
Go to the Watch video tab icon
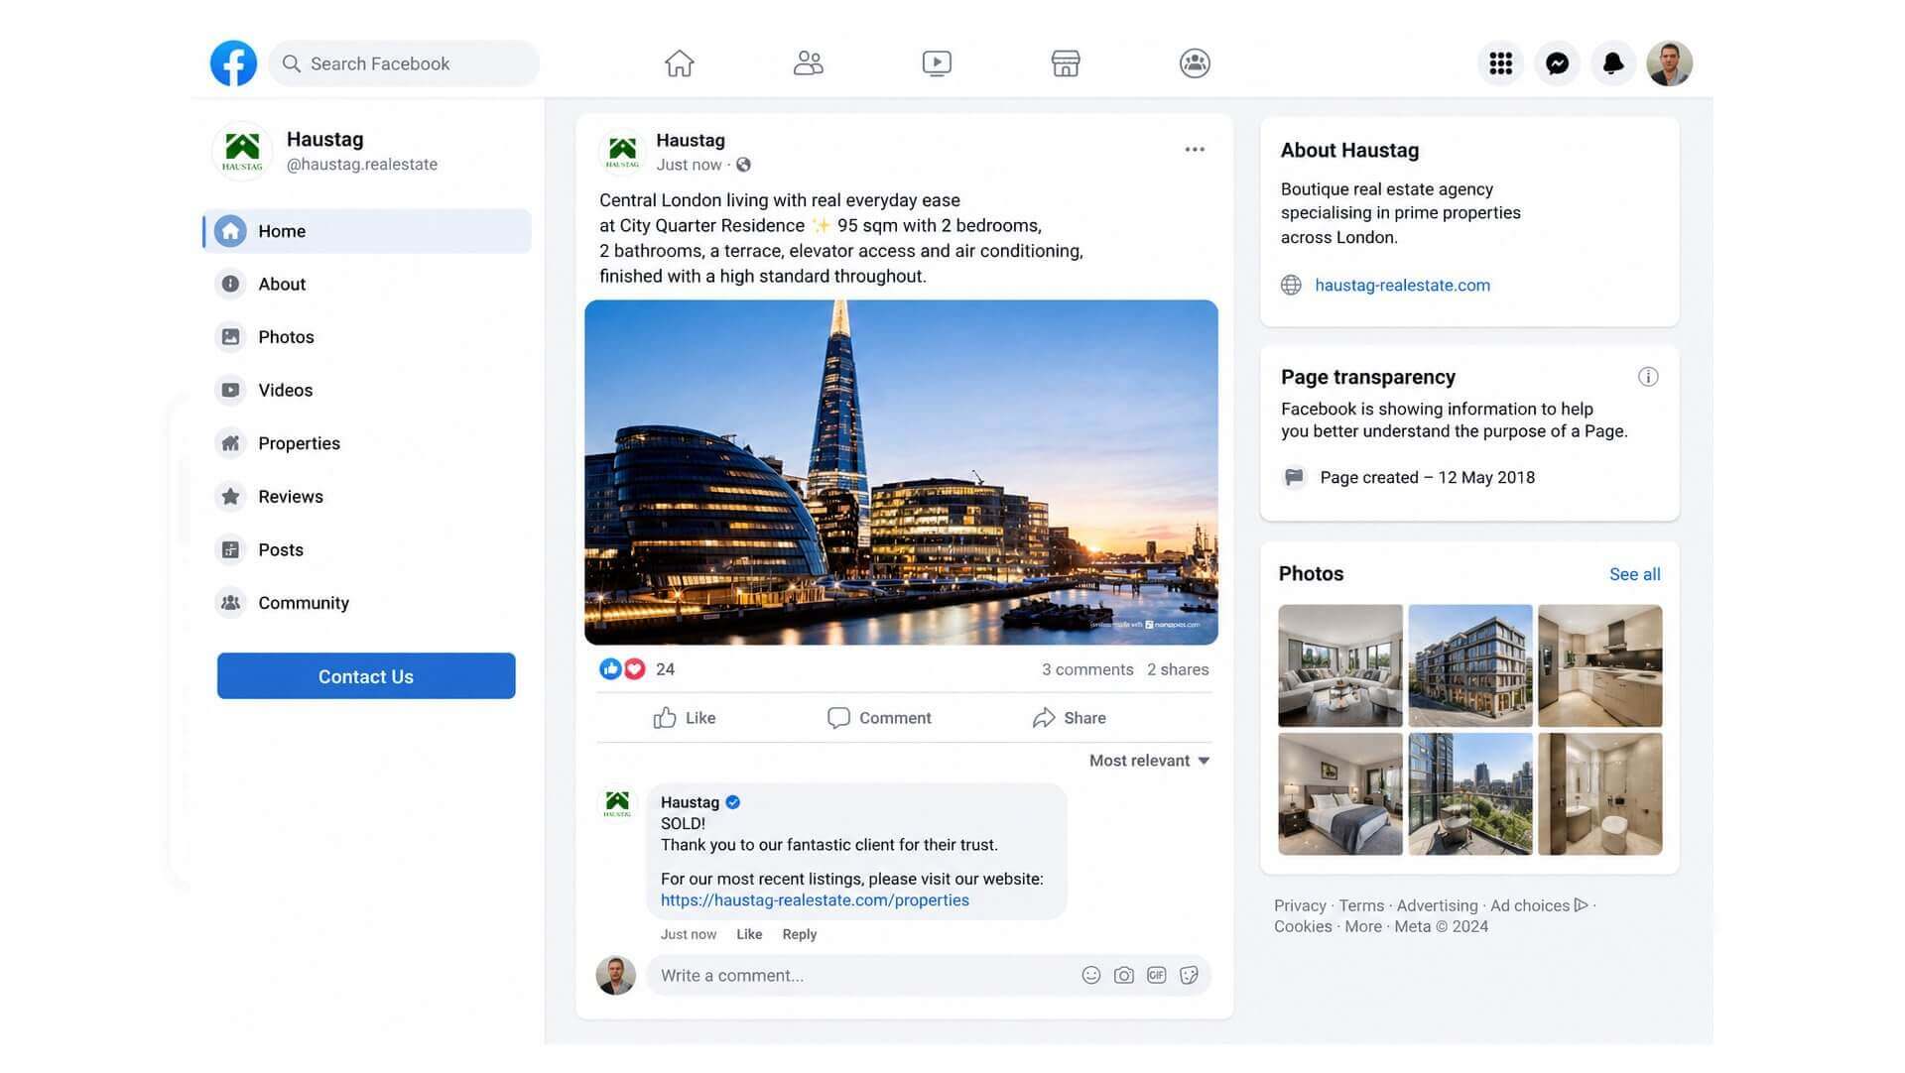coord(937,63)
